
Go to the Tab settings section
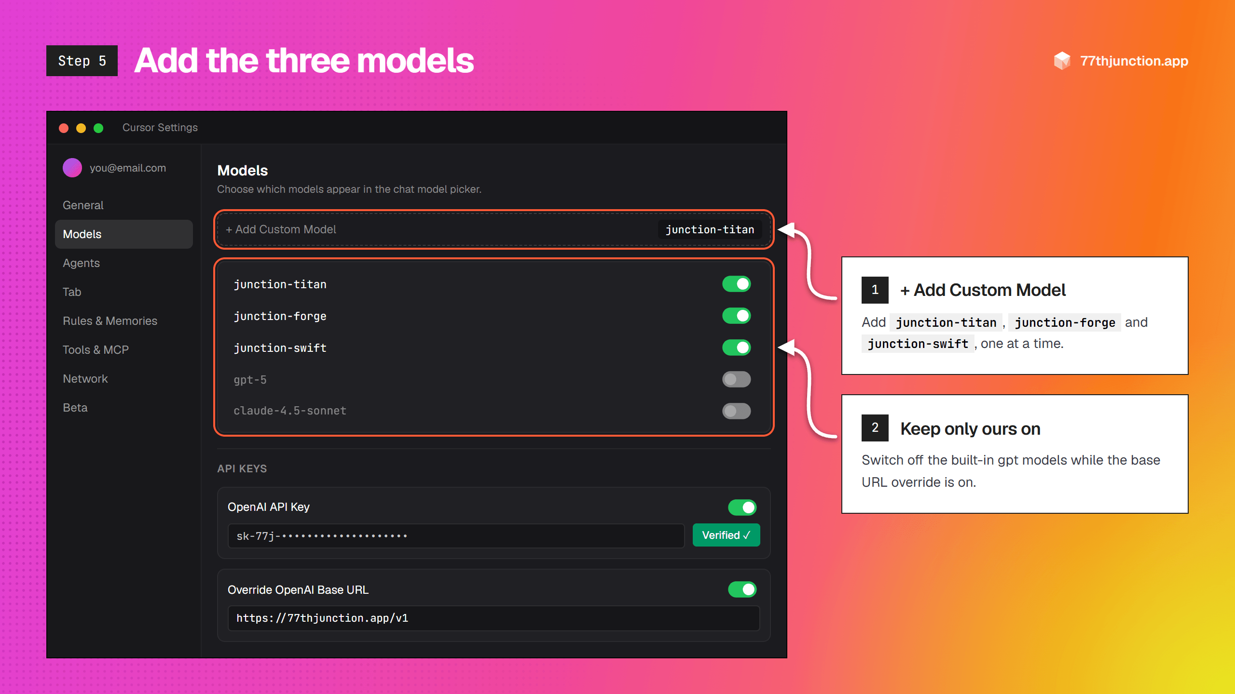(x=124, y=292)
